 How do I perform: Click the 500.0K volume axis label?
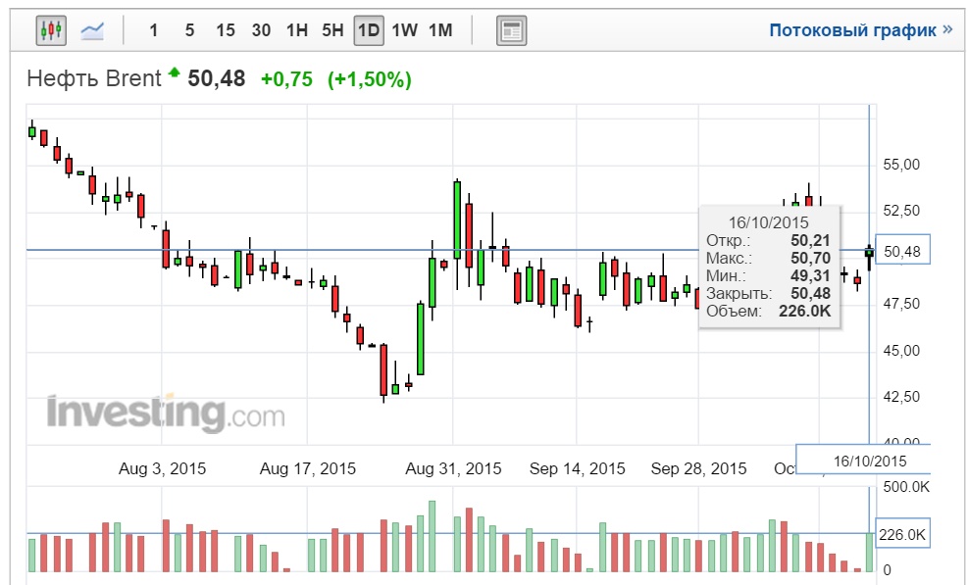tap(906, 488)
